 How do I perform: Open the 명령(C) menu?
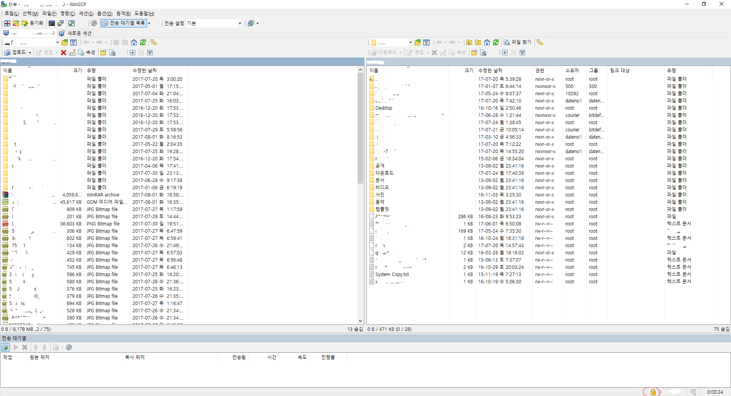68,14
